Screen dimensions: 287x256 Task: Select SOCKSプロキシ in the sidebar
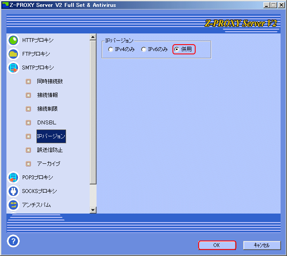tap(39, 191)
